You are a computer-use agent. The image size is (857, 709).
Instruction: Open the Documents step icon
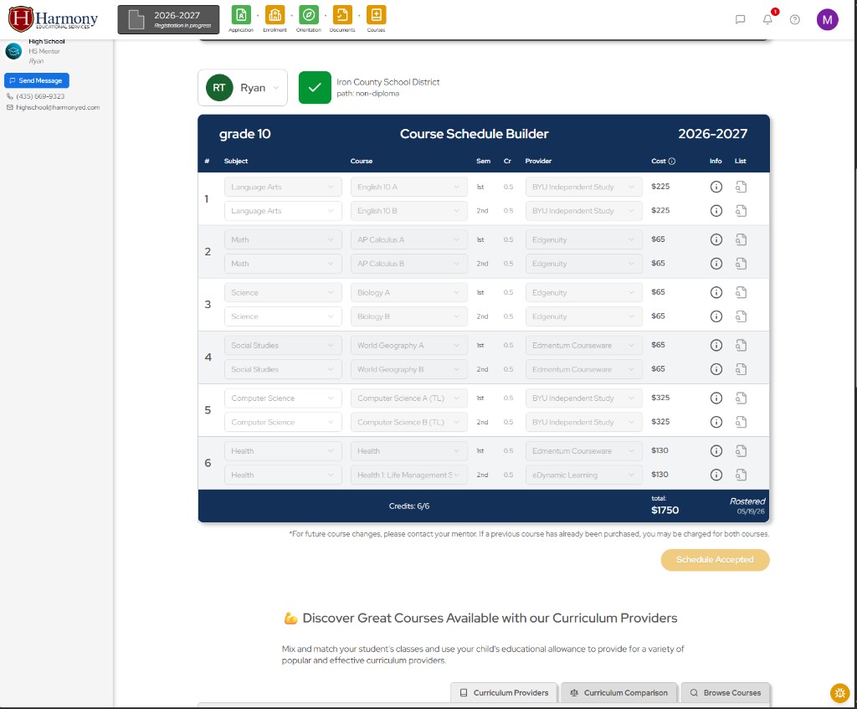(342, 15)
